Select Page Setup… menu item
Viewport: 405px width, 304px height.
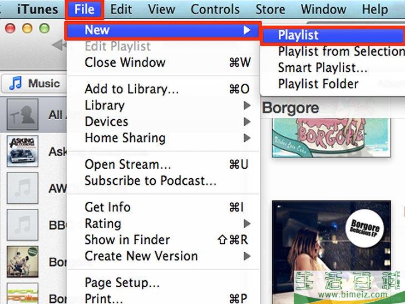click(x=162, y=283)
